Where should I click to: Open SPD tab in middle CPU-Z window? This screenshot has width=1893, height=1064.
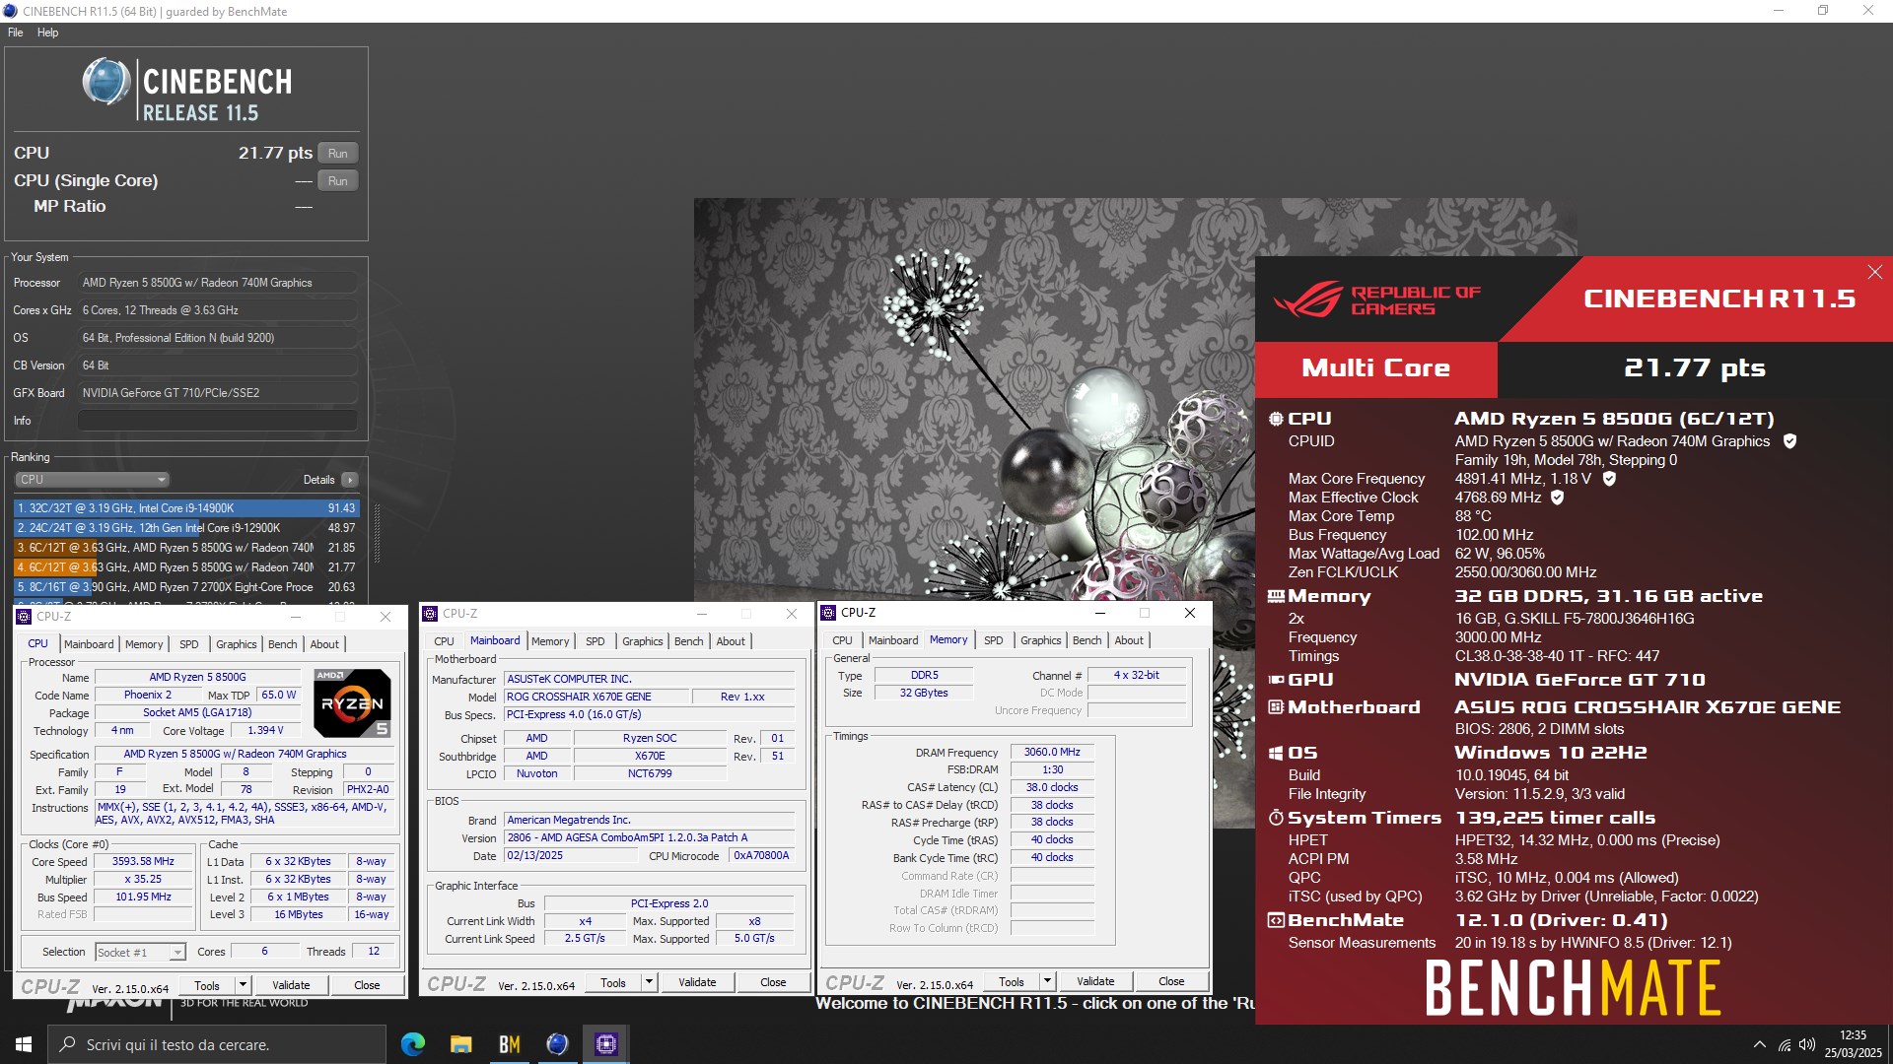[x=595, y=641]
